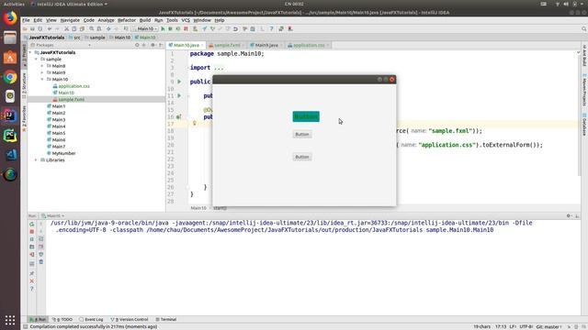Click the bottom gray Button in JavaFX window
This screenshot has height=330, width=588.
pos(302,157)
